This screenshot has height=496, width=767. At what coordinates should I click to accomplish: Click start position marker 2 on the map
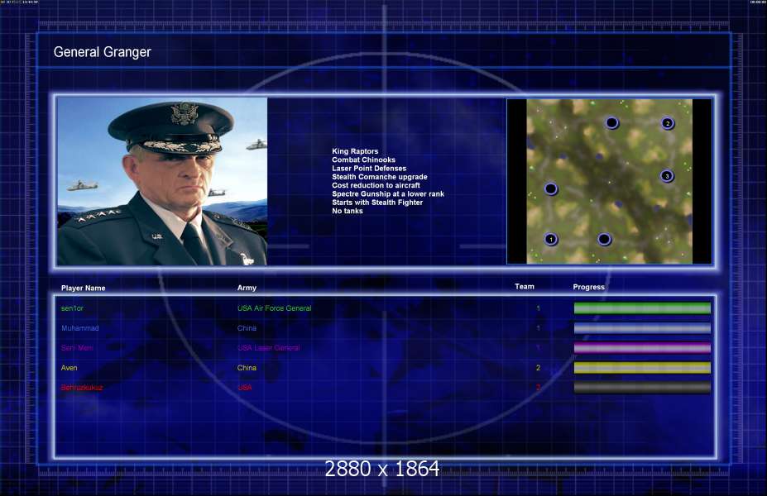click(668, 124)
